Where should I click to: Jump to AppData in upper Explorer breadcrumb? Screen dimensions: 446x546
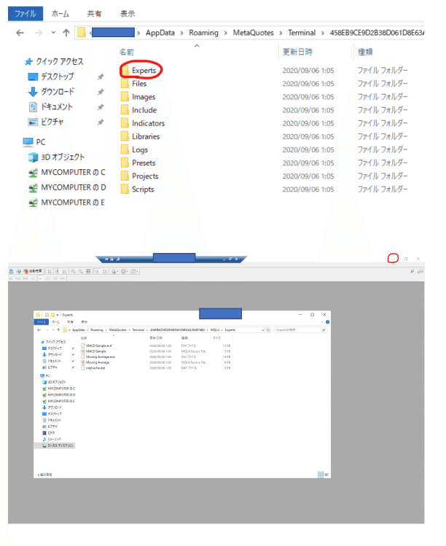tap(160, 33)
